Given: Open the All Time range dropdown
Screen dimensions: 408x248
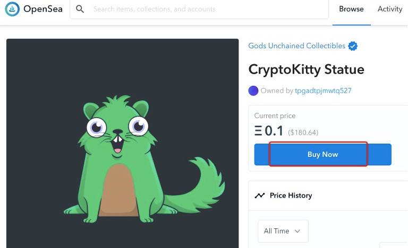Looking at the screenshot, I should click(283, 231).
